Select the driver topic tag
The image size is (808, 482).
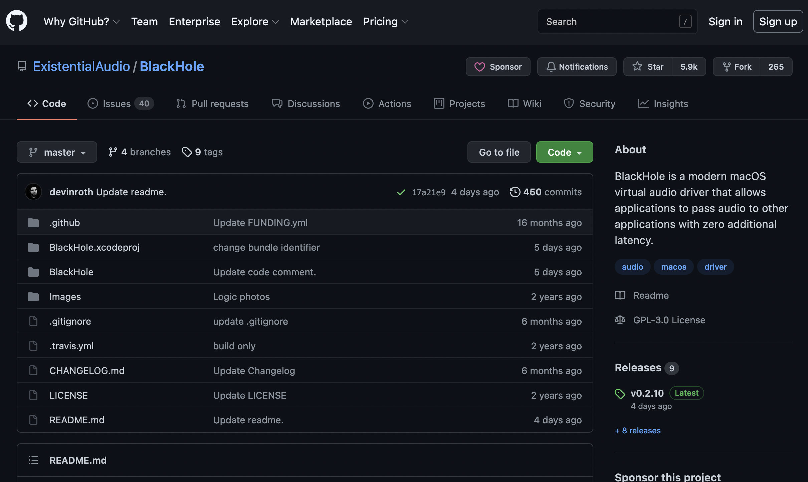coord(716,267)
